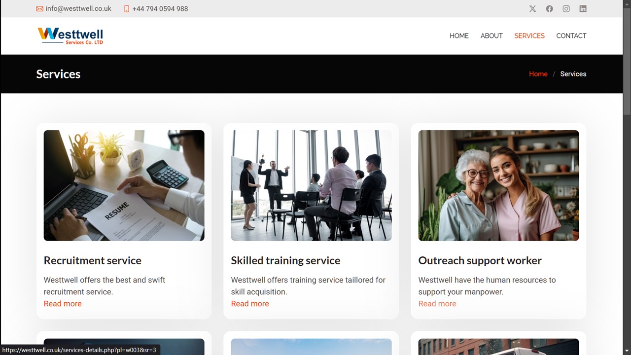The width and height of the screenshot is (631, 355).
Task: Open the CONTACT menu item
Action: coord(571,36)
